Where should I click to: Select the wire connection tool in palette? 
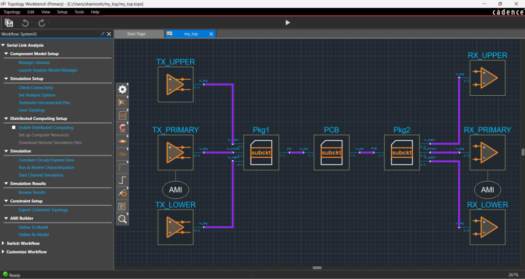pyautogui.click(x=122, y=180)
